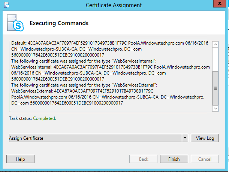Screen dimensions: 229x172
Task: Click the line mentioning type "WebServicesInternal"
Action: coord(84,61)
